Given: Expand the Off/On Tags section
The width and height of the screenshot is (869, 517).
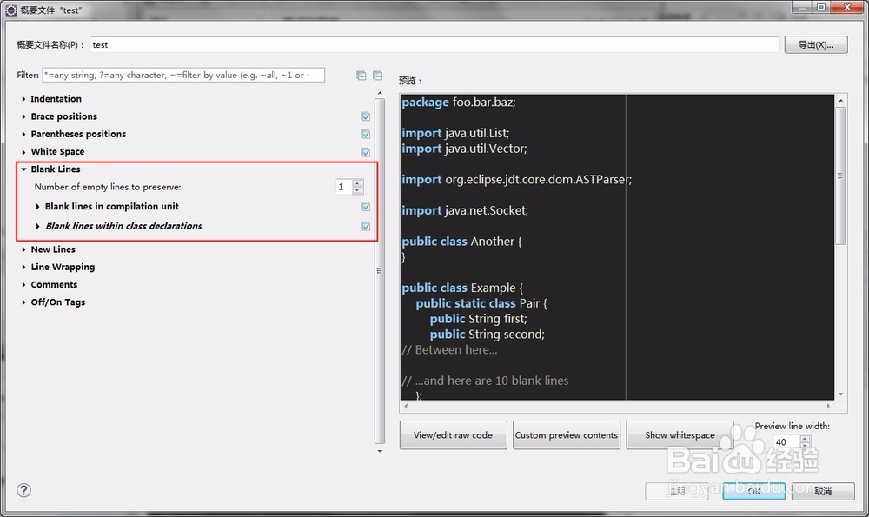Looking at the screenshot, I should click(23, 302).
